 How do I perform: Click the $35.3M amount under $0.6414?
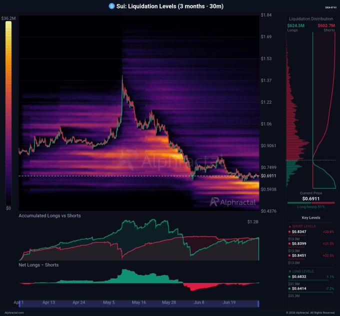pos(294,296)
